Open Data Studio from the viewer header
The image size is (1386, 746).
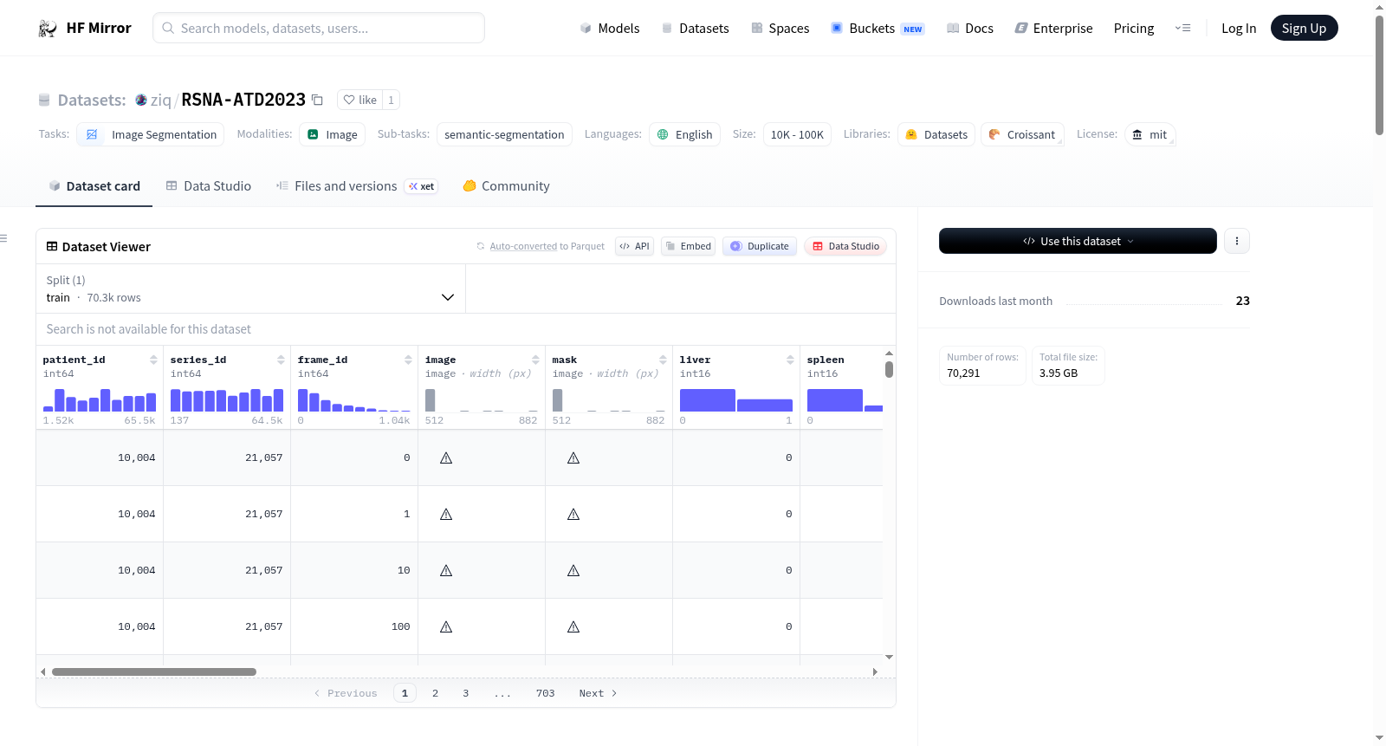coord(845,246)
